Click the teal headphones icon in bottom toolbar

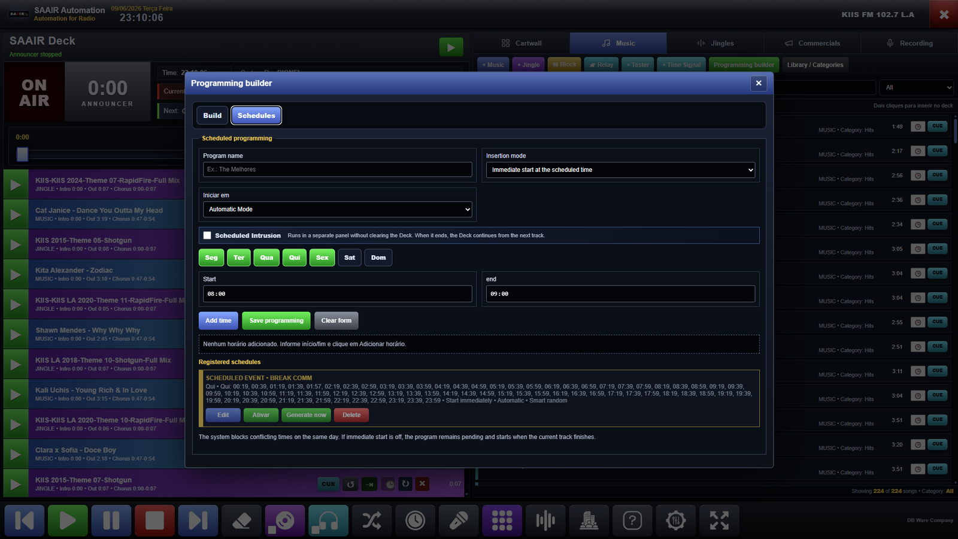click(328, 520)
